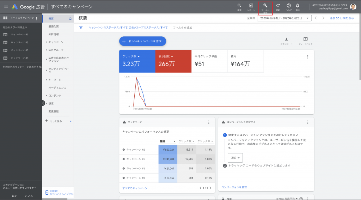Open the クリック数 column dropdown in table

(x=193, y=141)
